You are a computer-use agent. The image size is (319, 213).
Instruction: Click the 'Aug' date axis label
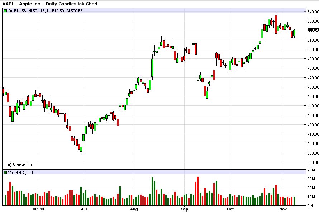134,209
